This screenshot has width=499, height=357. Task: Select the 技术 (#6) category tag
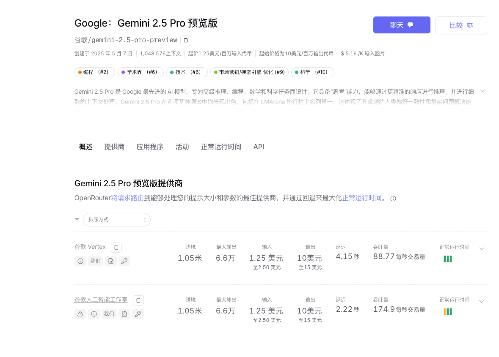[187, 72]
